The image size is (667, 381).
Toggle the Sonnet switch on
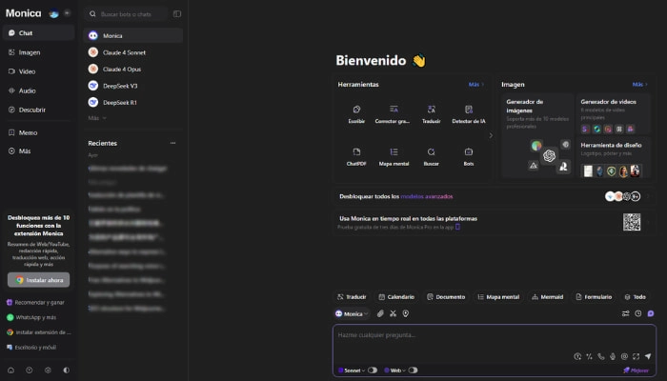coord(373,371)
